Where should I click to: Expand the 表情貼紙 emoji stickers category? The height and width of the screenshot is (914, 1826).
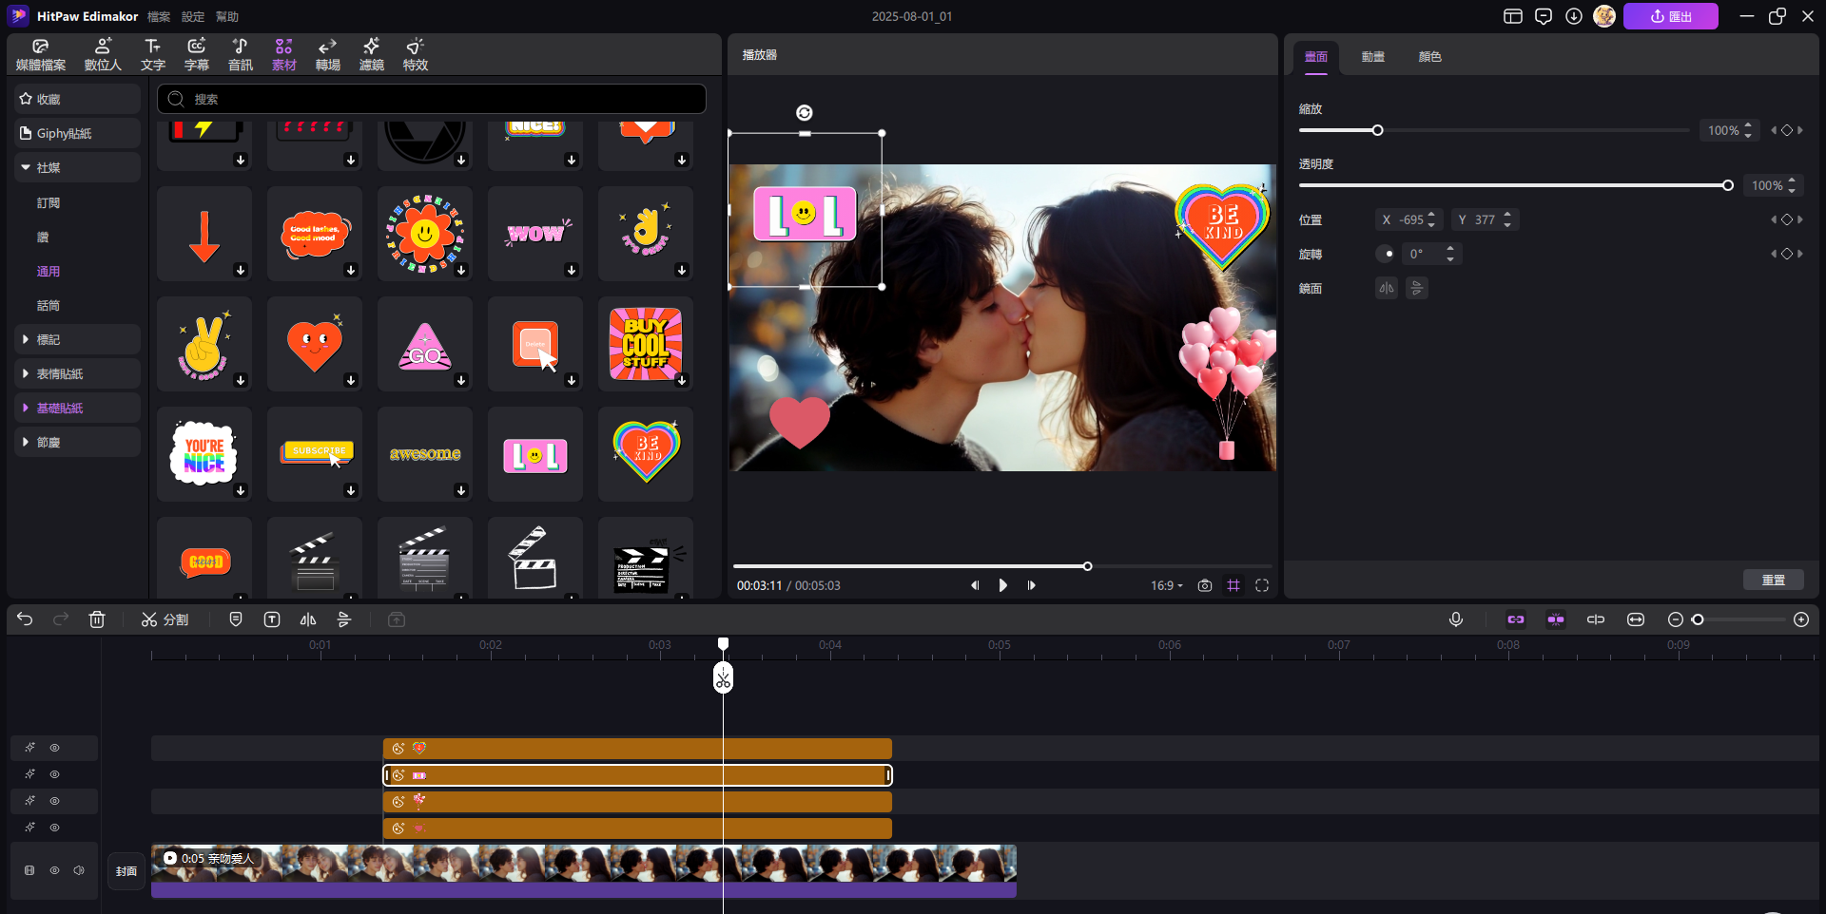78,373
